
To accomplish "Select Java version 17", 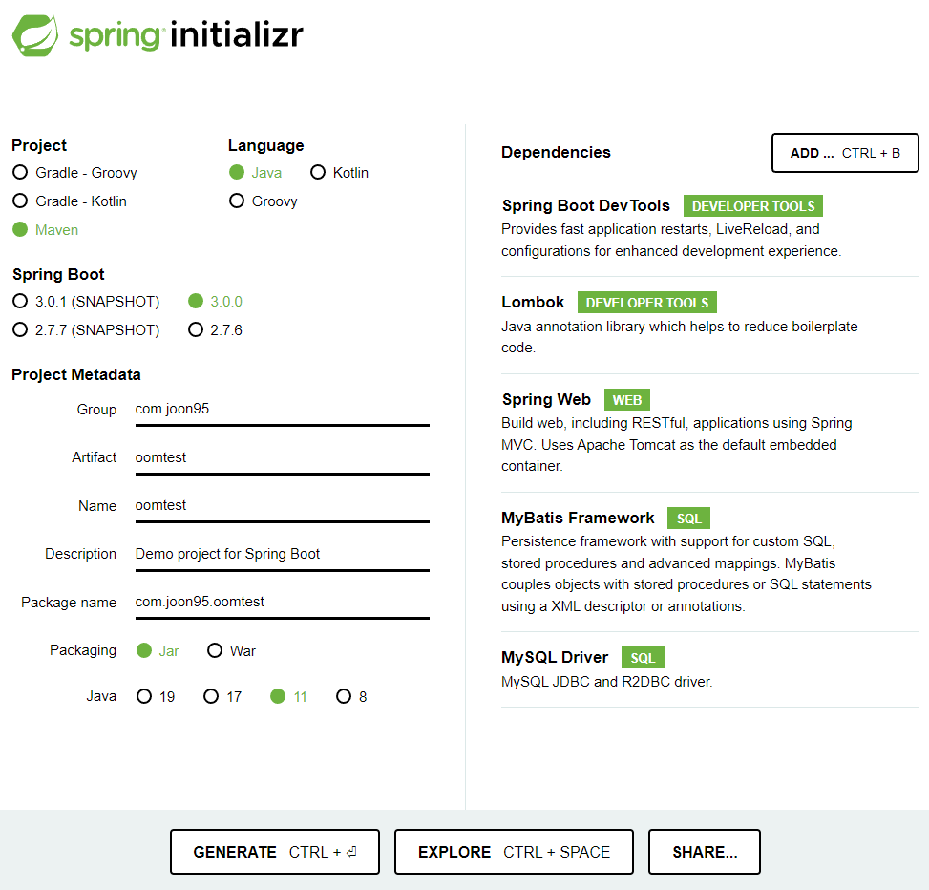I will [x=222, y=696].
